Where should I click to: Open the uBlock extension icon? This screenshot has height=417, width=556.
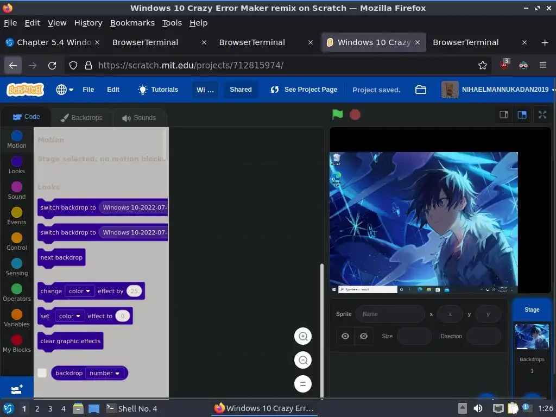pyautogui.click(x=504, y=65)
